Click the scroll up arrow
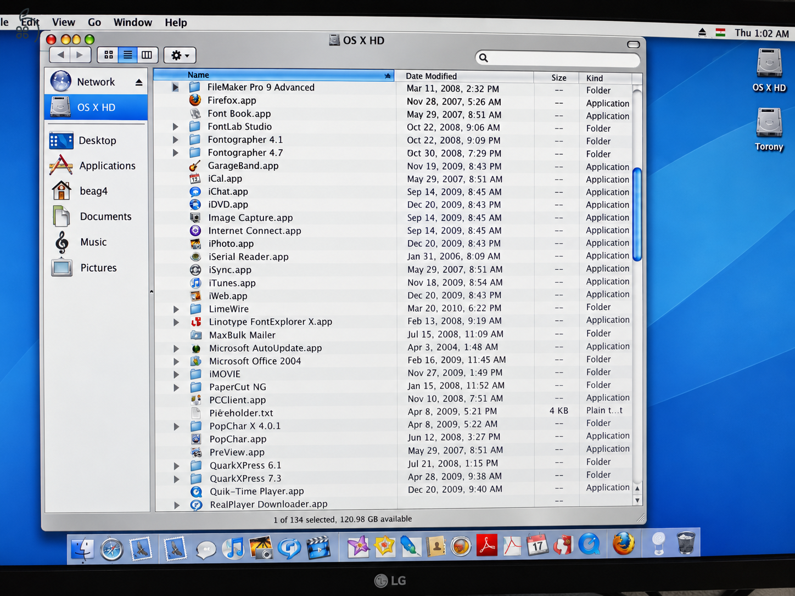Image resolution: width=795 pixels, height=596 pixels. pos(637,488)
